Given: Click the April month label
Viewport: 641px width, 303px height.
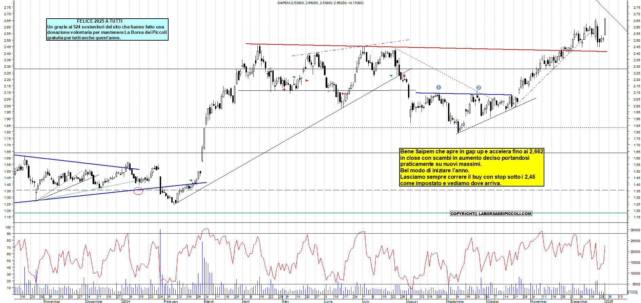Looking at the screenshot, I should [x=246, y=301].
